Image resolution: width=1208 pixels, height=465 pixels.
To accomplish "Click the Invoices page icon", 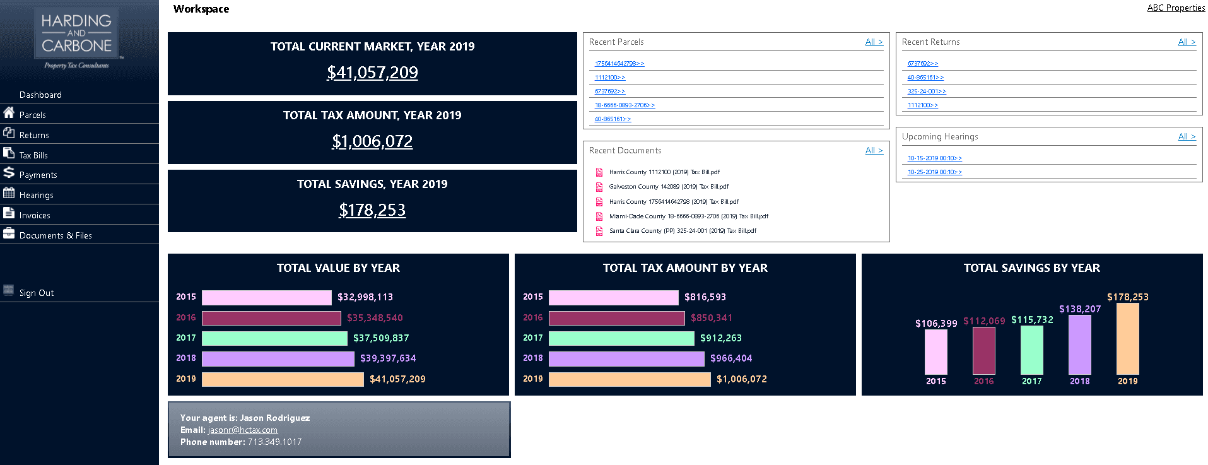I will tap(9, 213).
